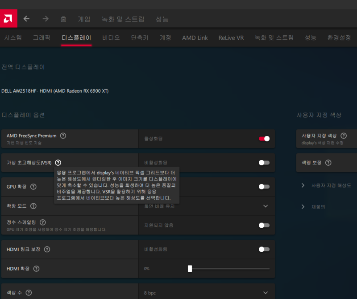Open help for 정수 스케일링
This screenshot has width=357, height=299.
tap(42, 222)
